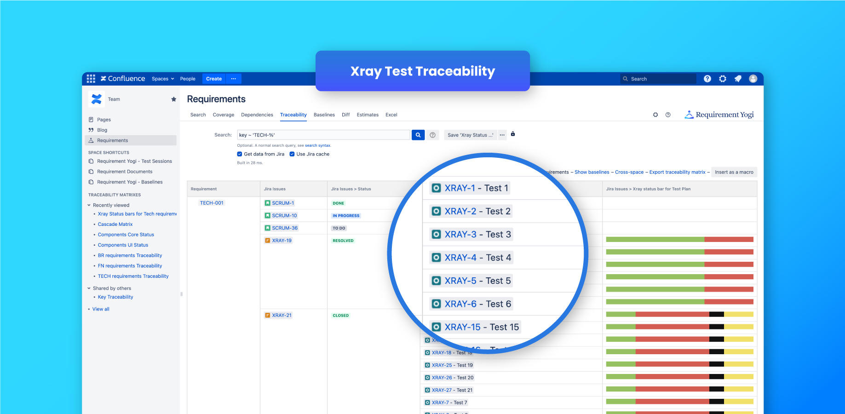The height and width of the screenshot is (414, 845).
Task: Click the XRAY-18 test icon
Action: (427, 352)
